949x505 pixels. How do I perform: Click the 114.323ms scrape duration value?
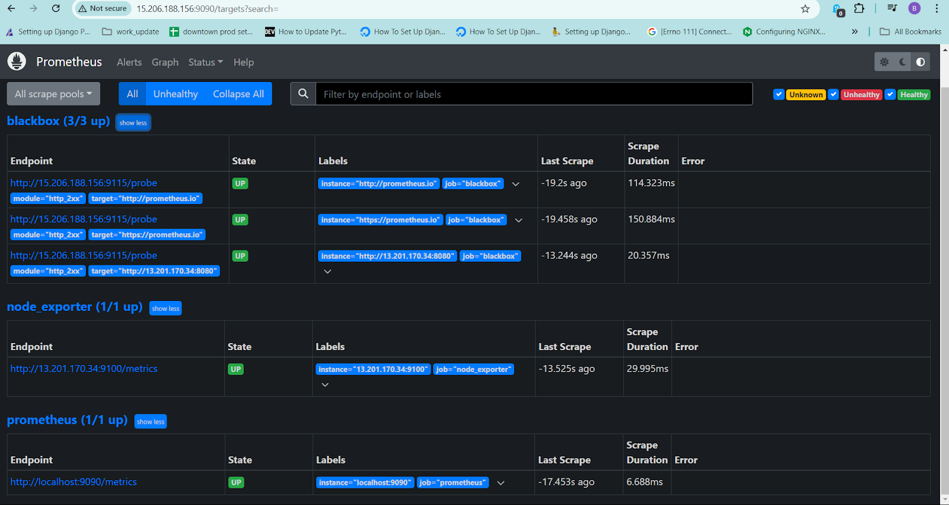point(651,183)
